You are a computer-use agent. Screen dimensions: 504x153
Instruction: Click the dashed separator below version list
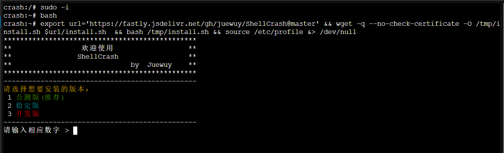click(x=100, y=122)
